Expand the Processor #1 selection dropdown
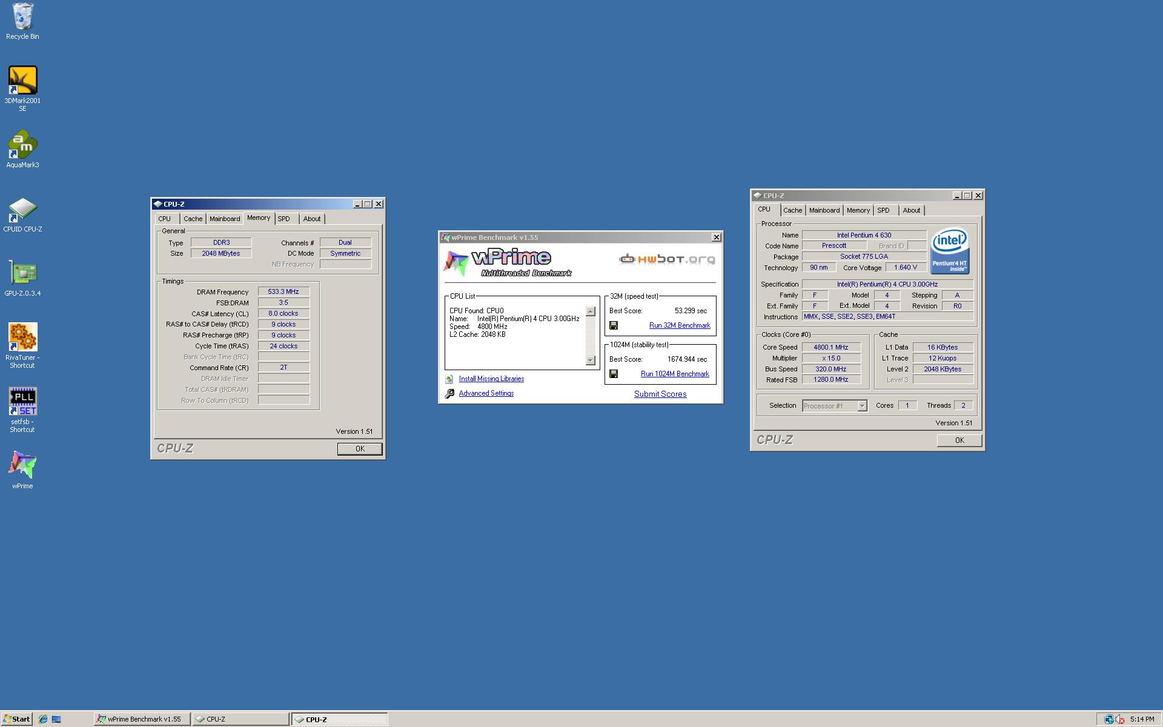 tap(862, 406)
